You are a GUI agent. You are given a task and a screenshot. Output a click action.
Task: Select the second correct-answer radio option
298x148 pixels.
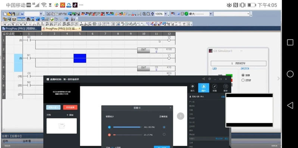tap(164, 134)
